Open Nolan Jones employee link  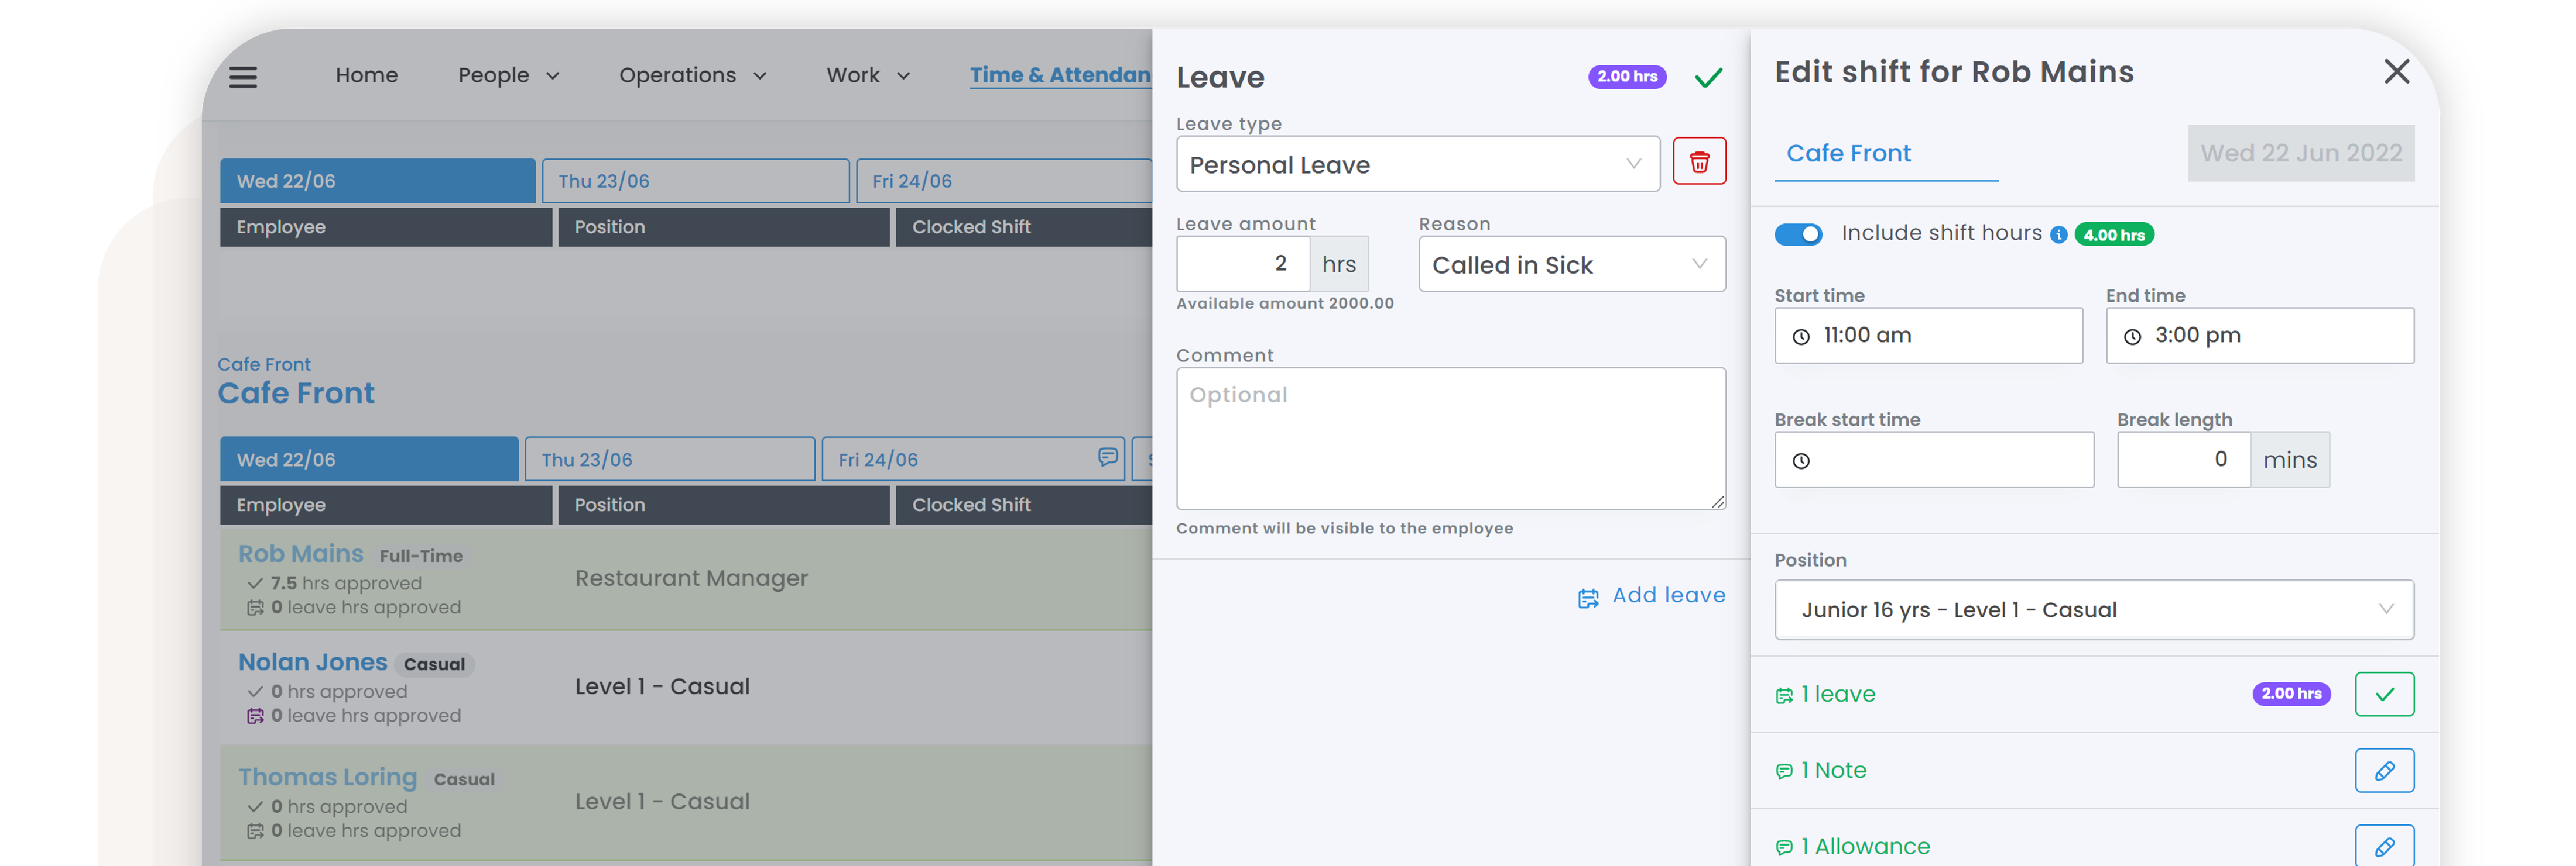pos(312,663)
